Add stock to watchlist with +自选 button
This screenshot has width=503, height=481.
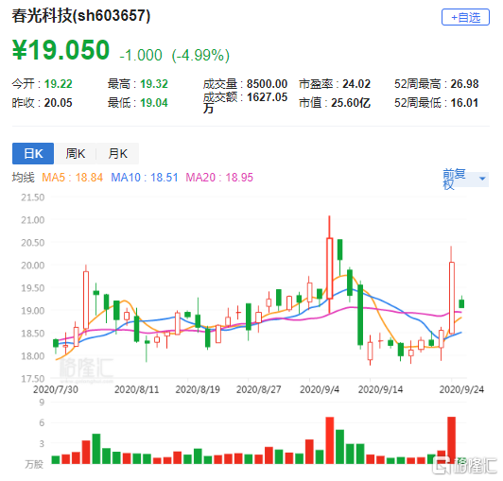(465, 17)
